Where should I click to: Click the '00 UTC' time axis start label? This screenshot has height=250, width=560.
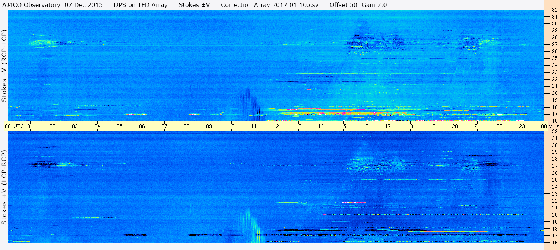pyautogui.click(x=15, y=126)
